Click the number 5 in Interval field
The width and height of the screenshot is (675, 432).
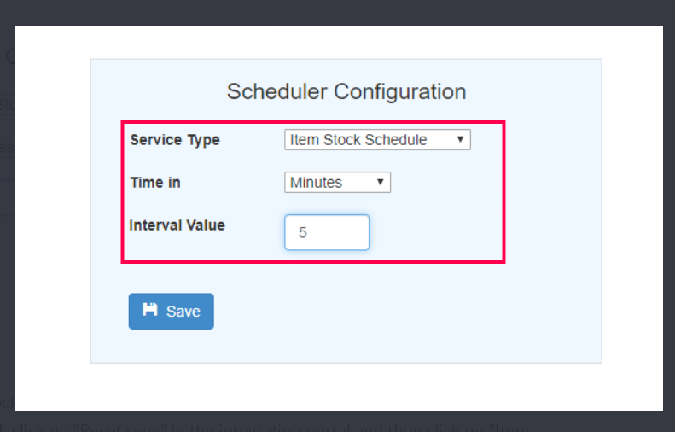click(x=303, y=232)
